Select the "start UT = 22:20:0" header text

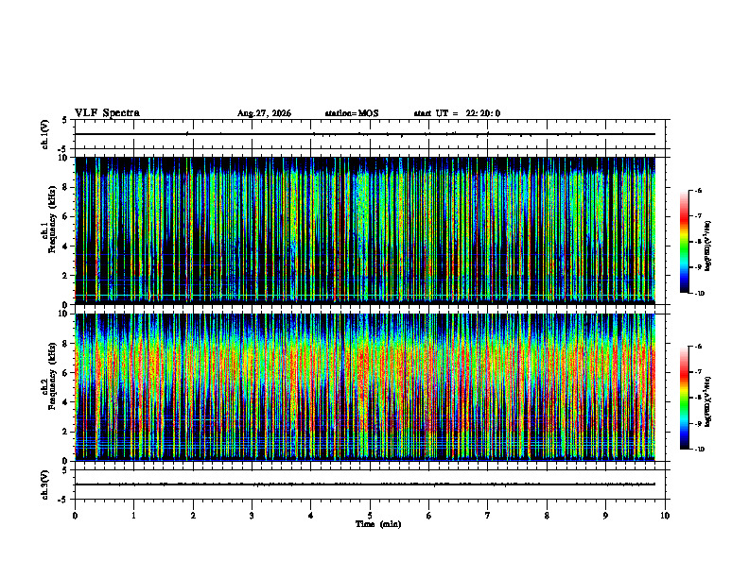(x=457, y=113)
